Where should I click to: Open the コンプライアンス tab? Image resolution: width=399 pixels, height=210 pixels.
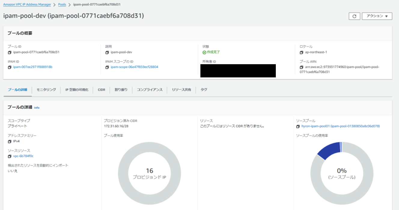pyautogui.click(x=150, y=90)
